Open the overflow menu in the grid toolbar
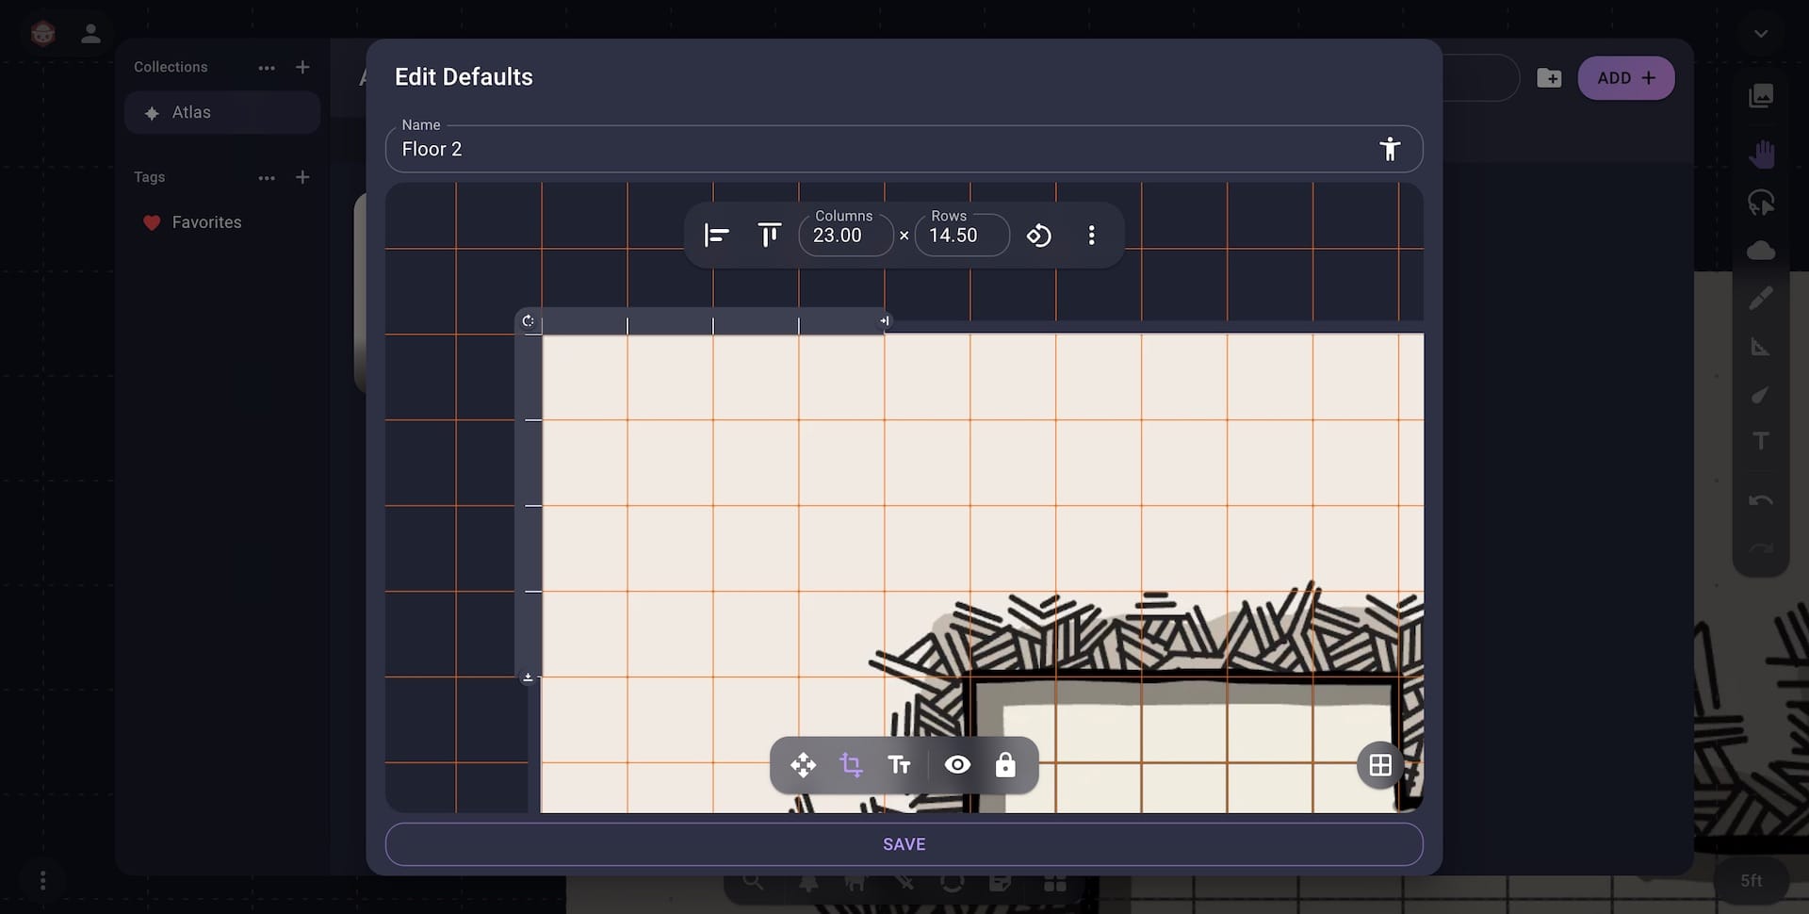This screenshot has width=1809, height=914. (x=1090, y=236)
